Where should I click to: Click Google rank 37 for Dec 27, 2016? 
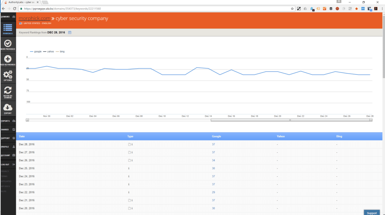click(x=214, y=152)
